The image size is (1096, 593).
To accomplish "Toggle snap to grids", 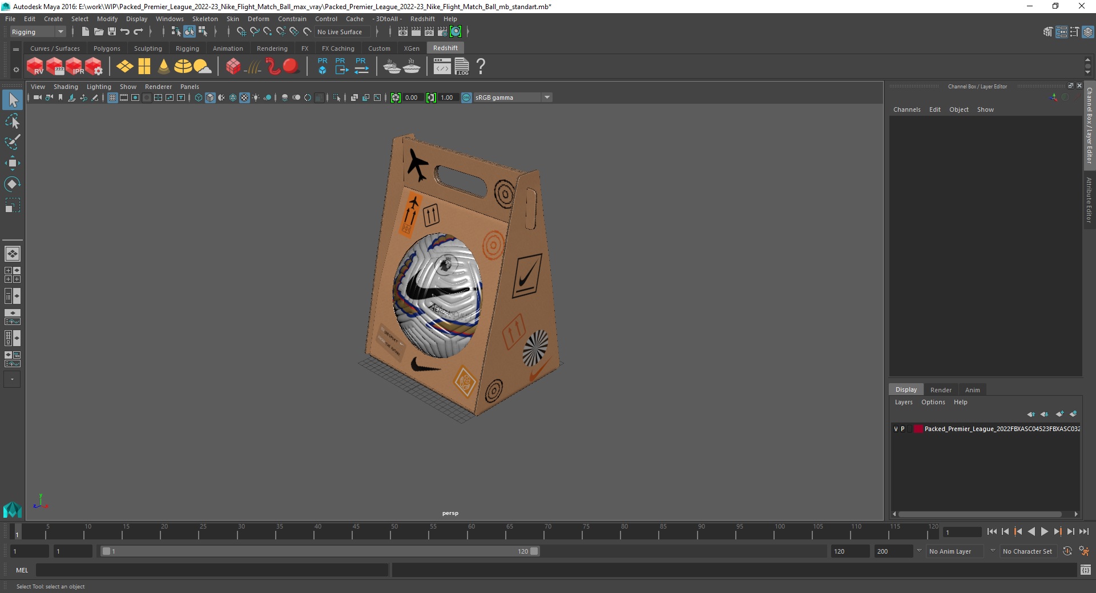I will pyautogui.click(x=241, y=32).
